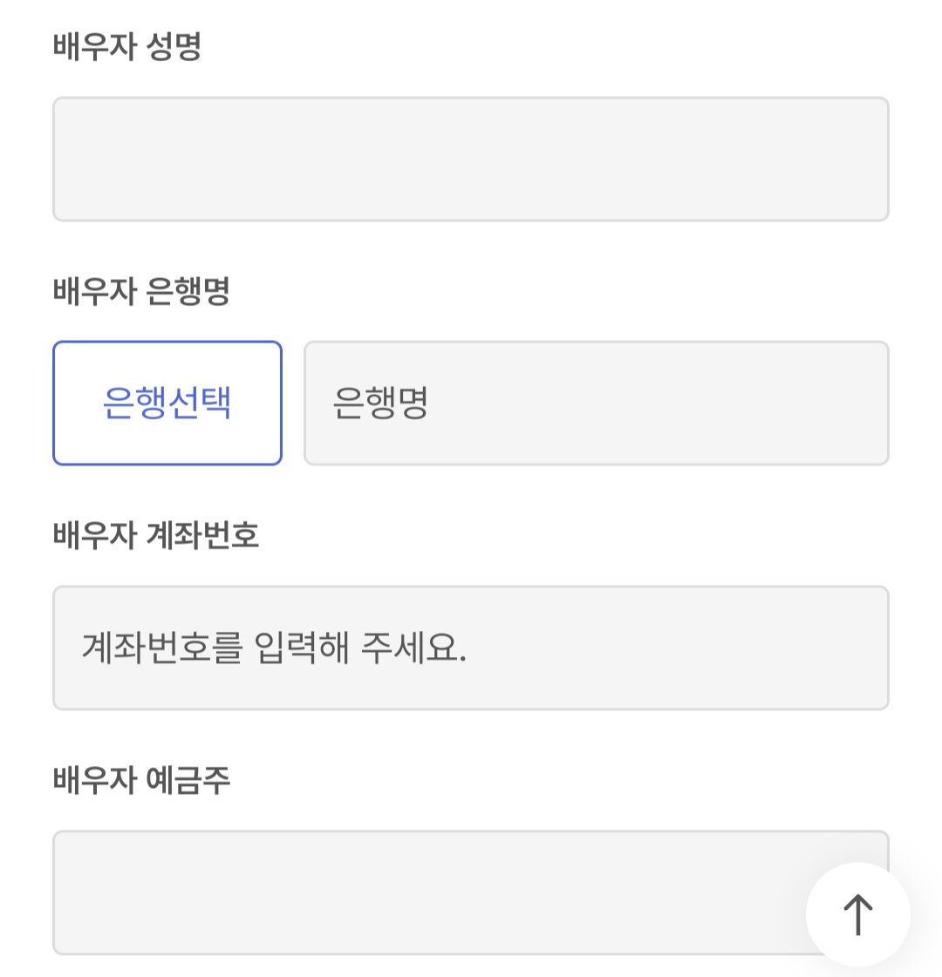Return to page top with the up arrow
This screenshot has width=942, height=977.
pos(858,914)
